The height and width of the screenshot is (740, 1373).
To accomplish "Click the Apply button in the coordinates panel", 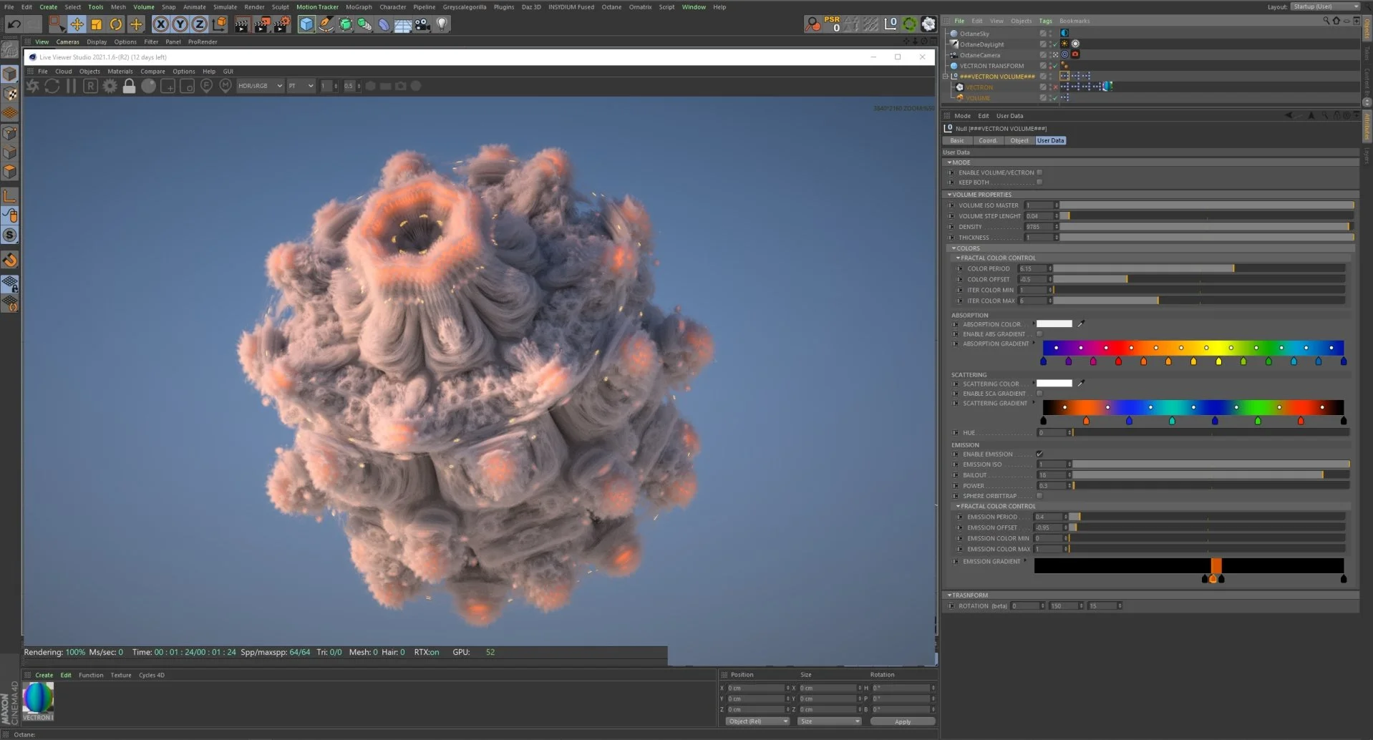I will [x=901, y=721].
